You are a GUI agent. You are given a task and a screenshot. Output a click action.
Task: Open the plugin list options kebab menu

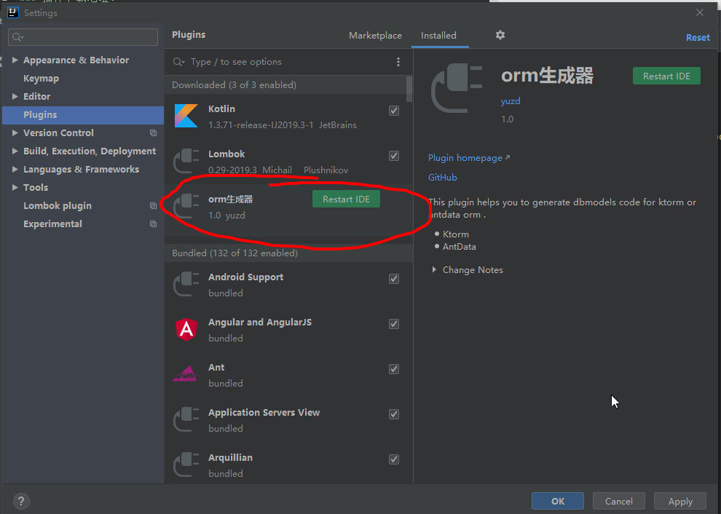tap(398, 62)
